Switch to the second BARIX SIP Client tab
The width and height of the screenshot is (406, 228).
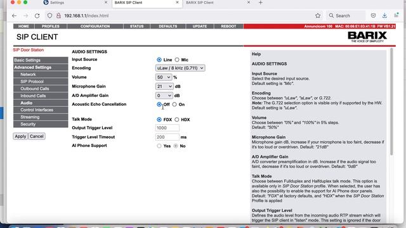coord(218,3)
